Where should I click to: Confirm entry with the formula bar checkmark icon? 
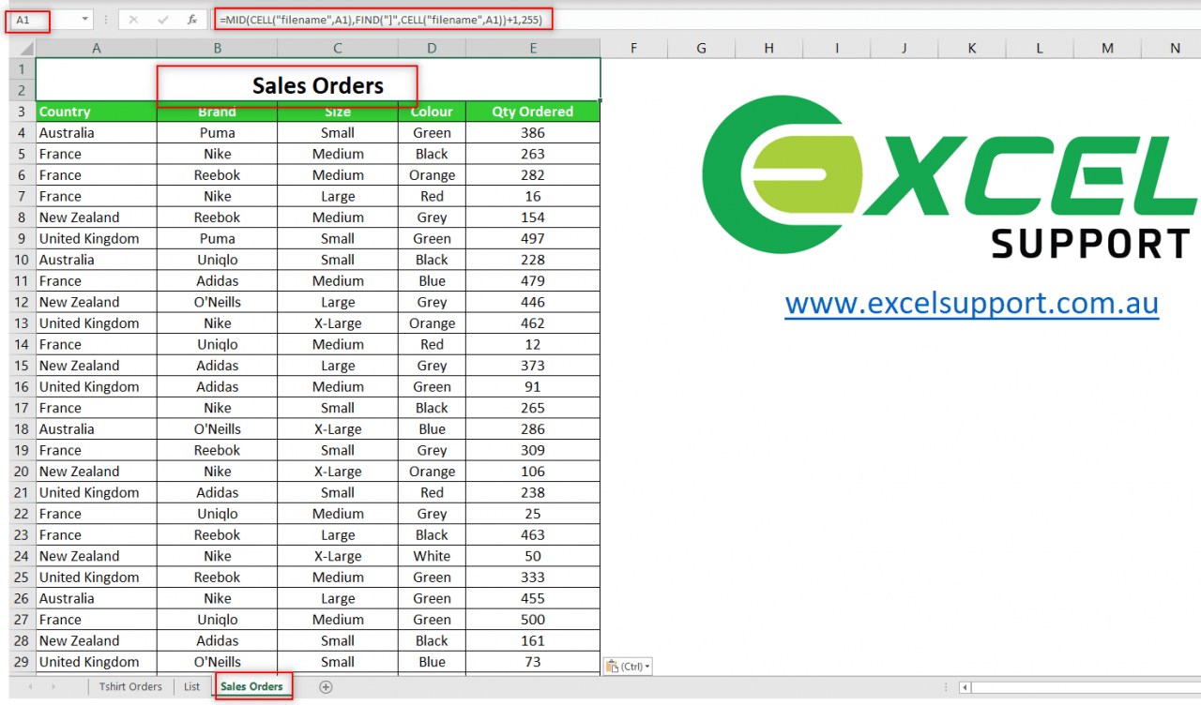[x=161, y=19]
